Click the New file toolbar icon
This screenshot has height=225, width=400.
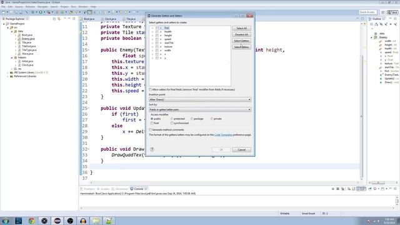click(x=3, y=12)
